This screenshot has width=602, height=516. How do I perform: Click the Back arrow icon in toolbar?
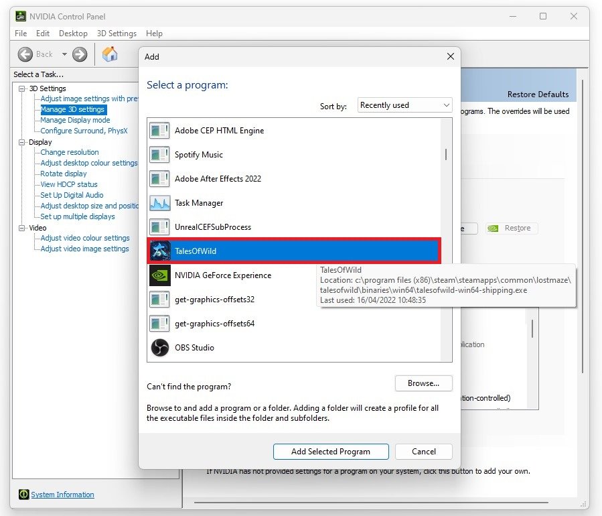coord(25,54)
